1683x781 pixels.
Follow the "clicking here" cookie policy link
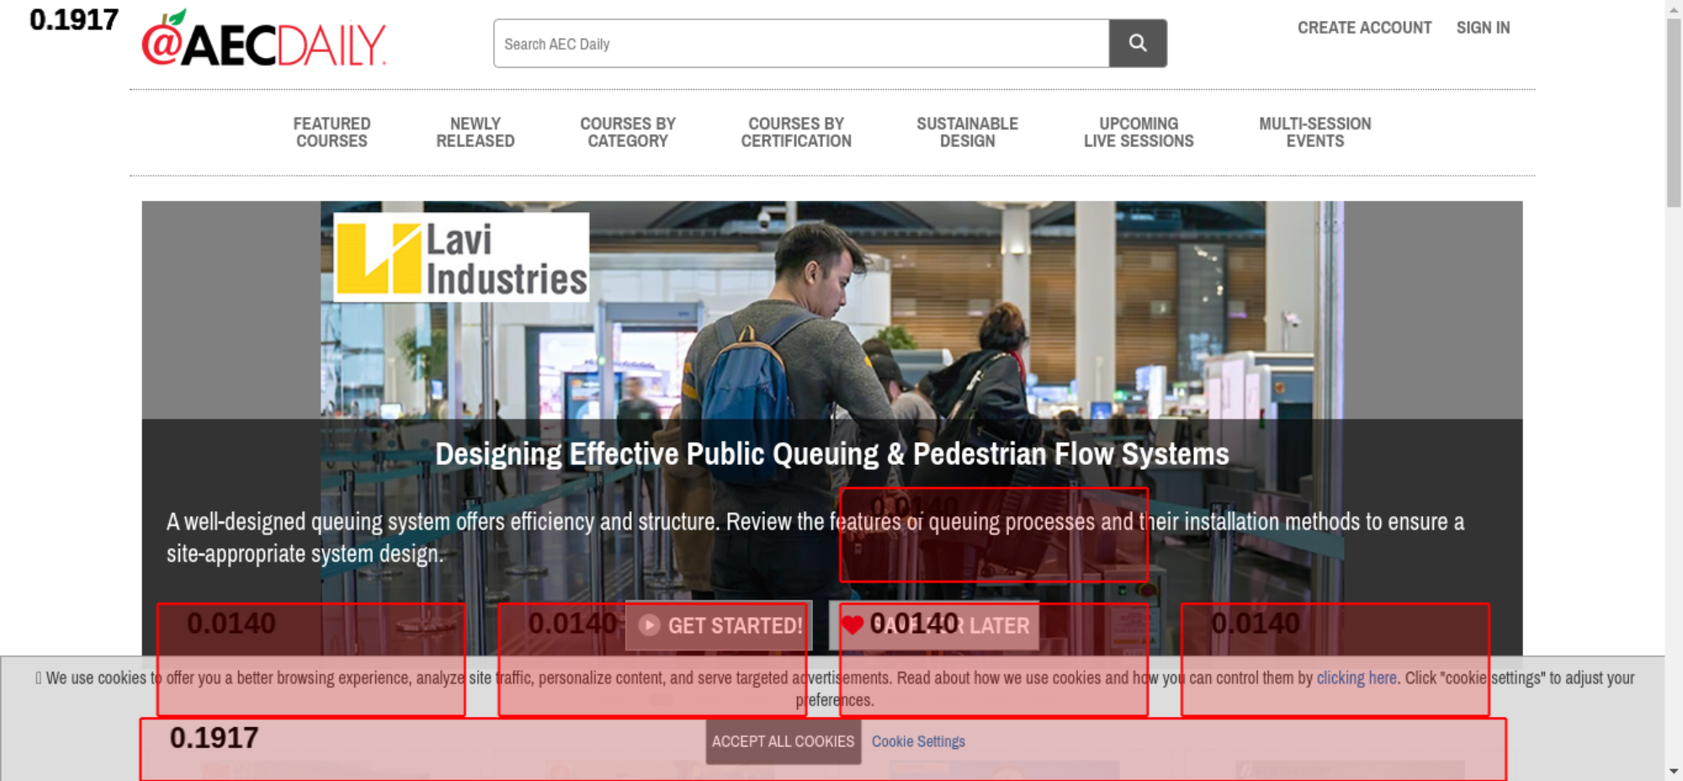1356,678
